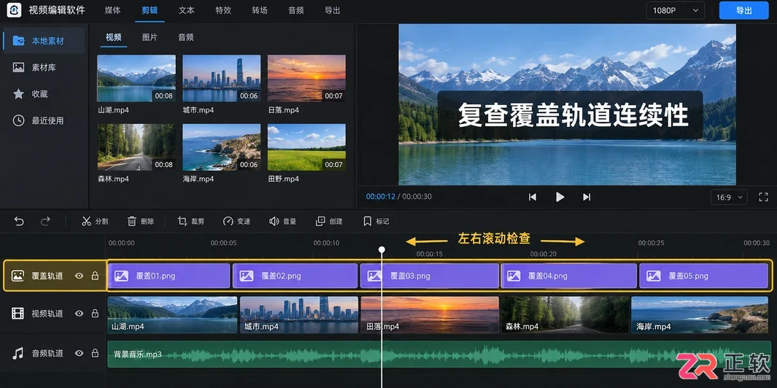Toggle visibility of 视频轨道
This screenshot has height=388, width=777.
(x=79, y=314)
